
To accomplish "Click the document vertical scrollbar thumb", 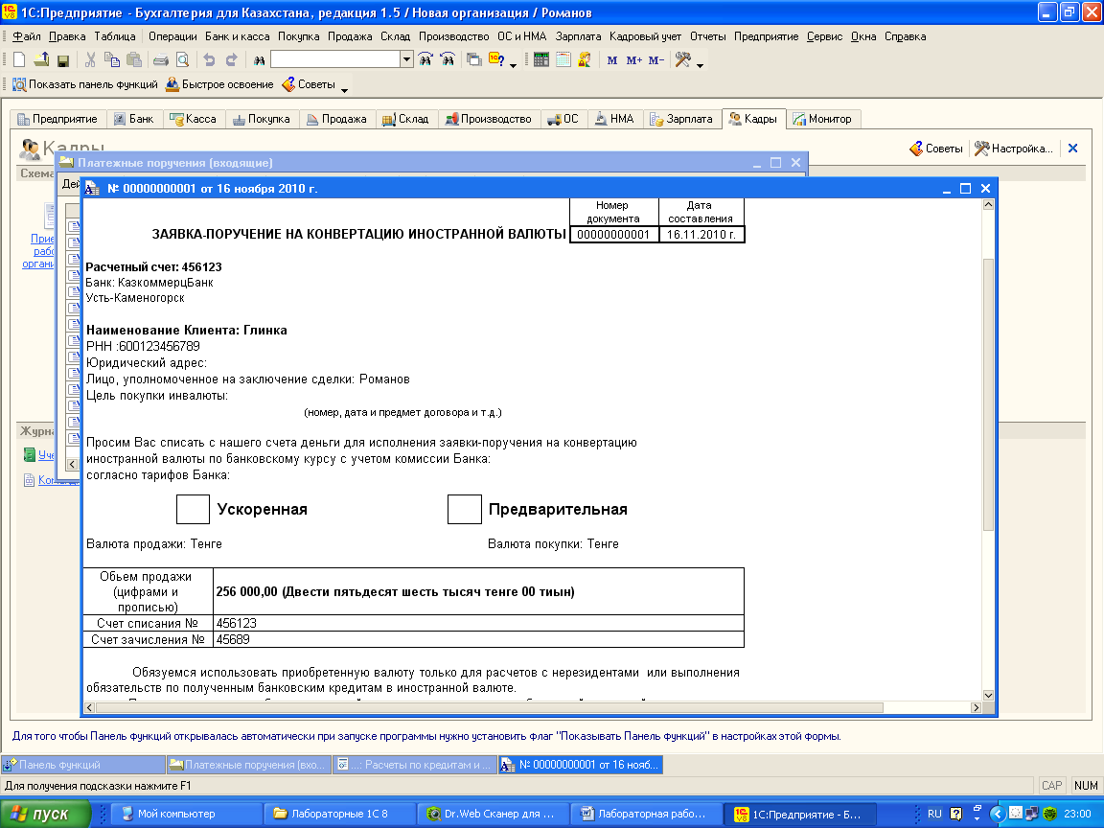I will tap(988, 394).
